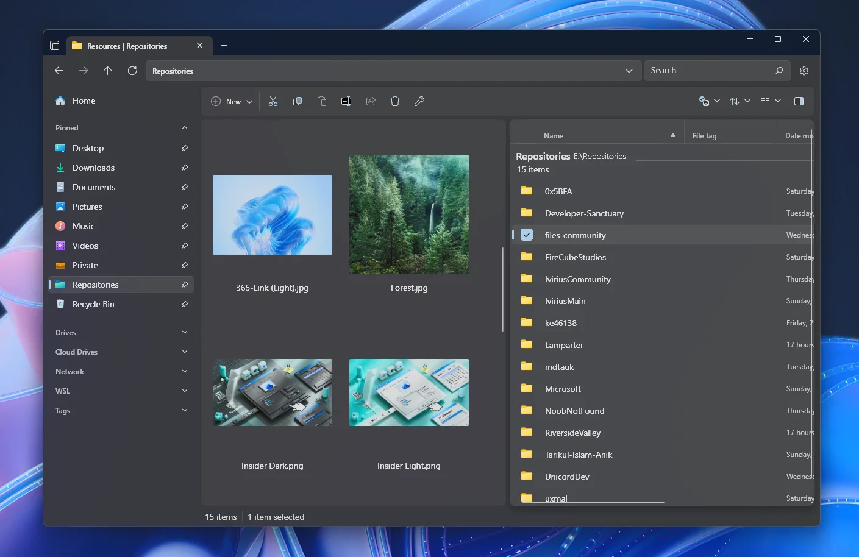
Task: Unpin Desktop from the sidebar
Action: pos(185,148)
